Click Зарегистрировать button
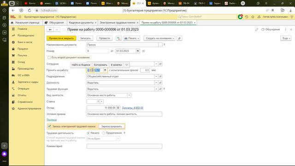This screenshot has height=166, width=295. click(112, 126)
